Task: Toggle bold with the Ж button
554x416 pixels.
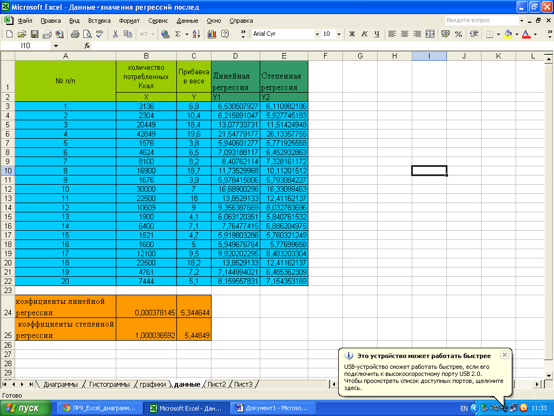Action: point(352,34)
